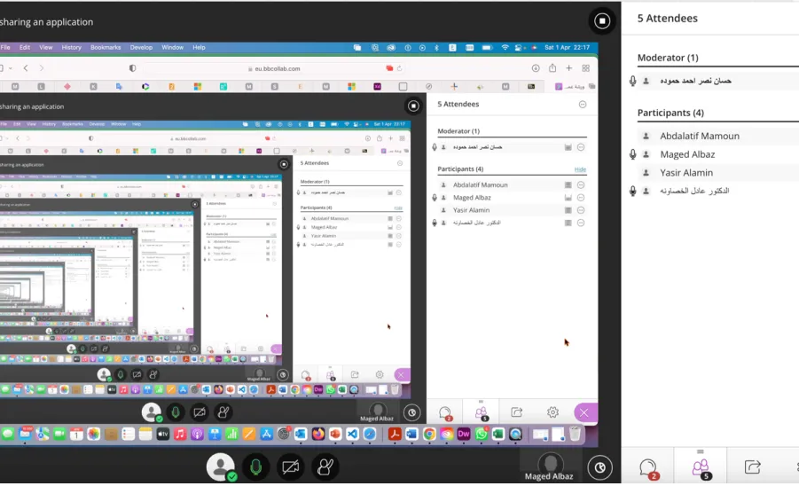Screen dimensions: 799x486
Task: Toggle the camera video button
Action: tap(291, 466)
